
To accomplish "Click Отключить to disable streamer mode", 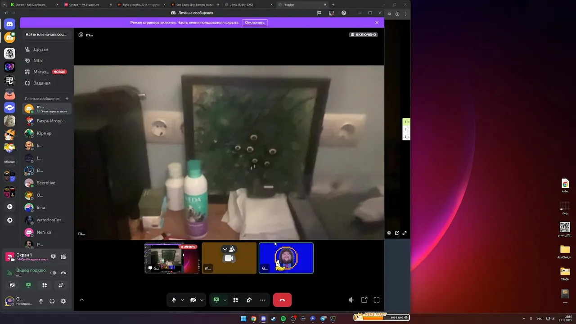I will (255, 22).
